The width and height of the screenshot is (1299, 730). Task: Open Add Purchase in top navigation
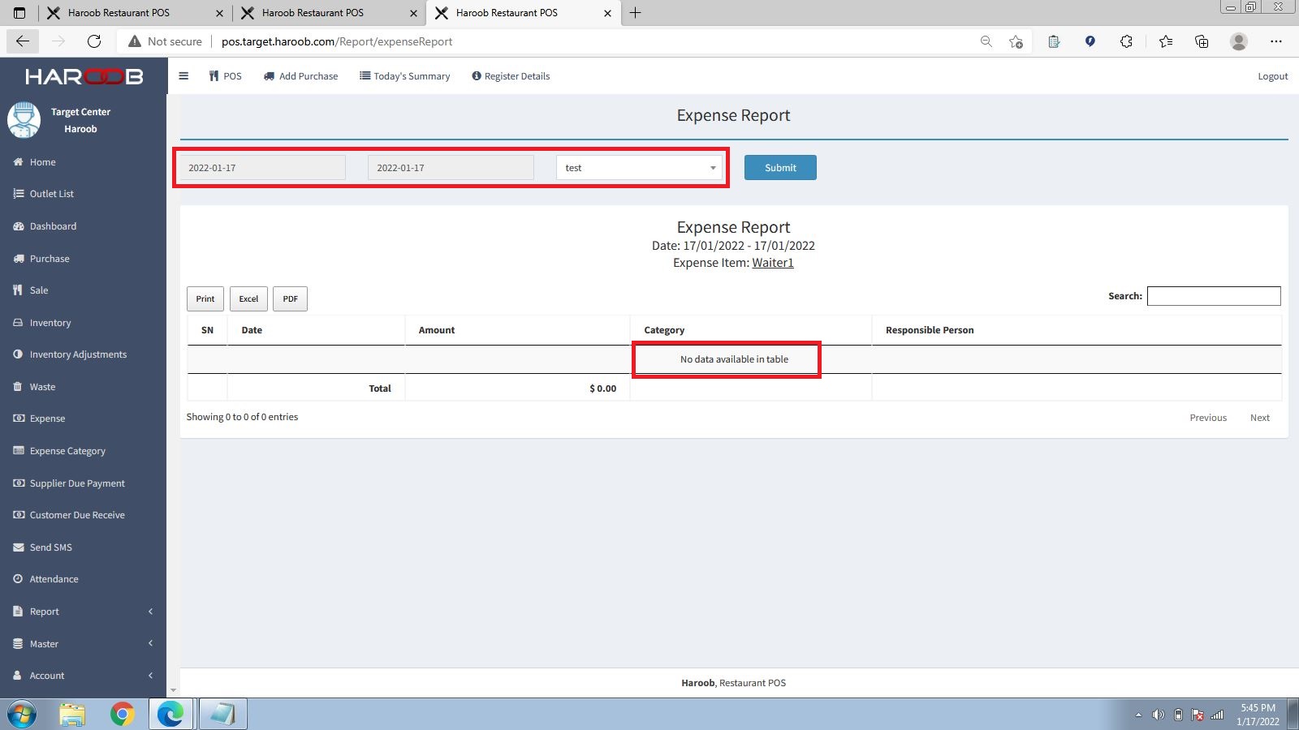coord(300,76)
